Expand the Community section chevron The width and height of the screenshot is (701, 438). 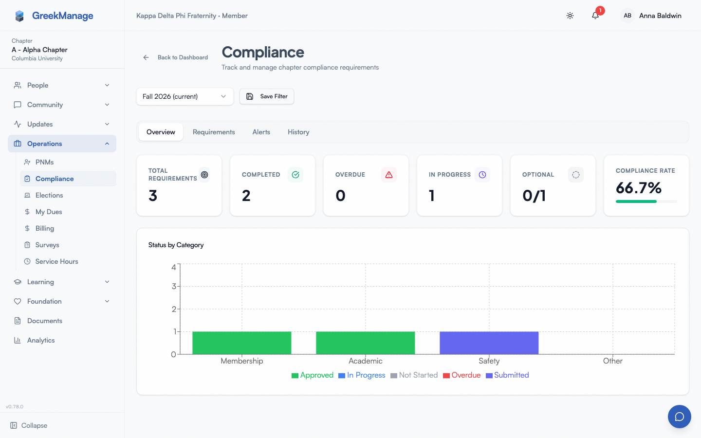click(x=107, y=105)
